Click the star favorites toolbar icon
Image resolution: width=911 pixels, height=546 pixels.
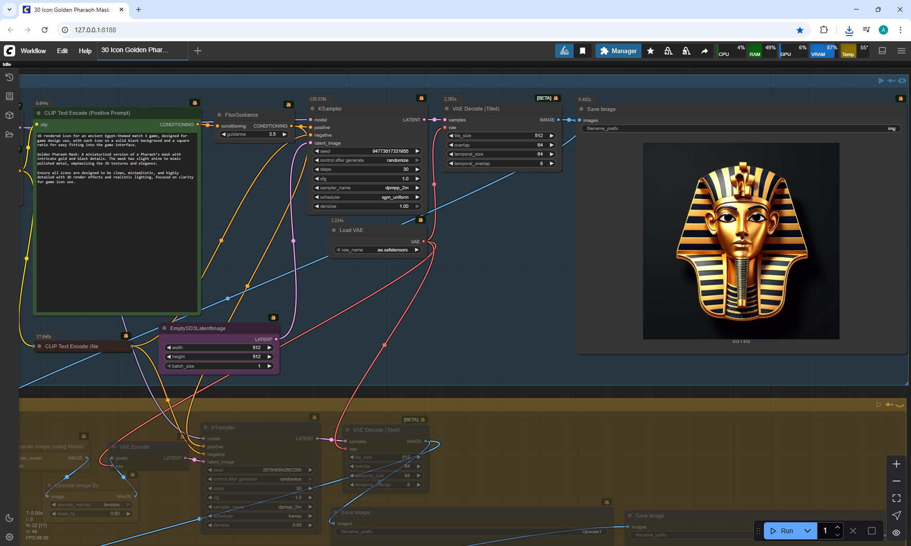click(651, 51)
